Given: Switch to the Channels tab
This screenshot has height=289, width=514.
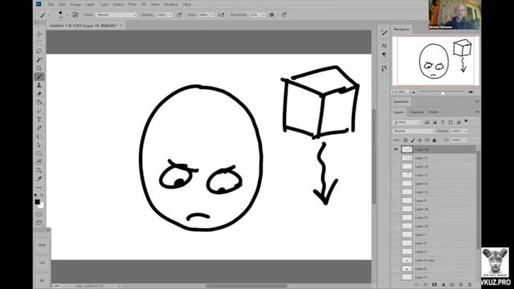Looking at the screenshot, I should [417, 112].
